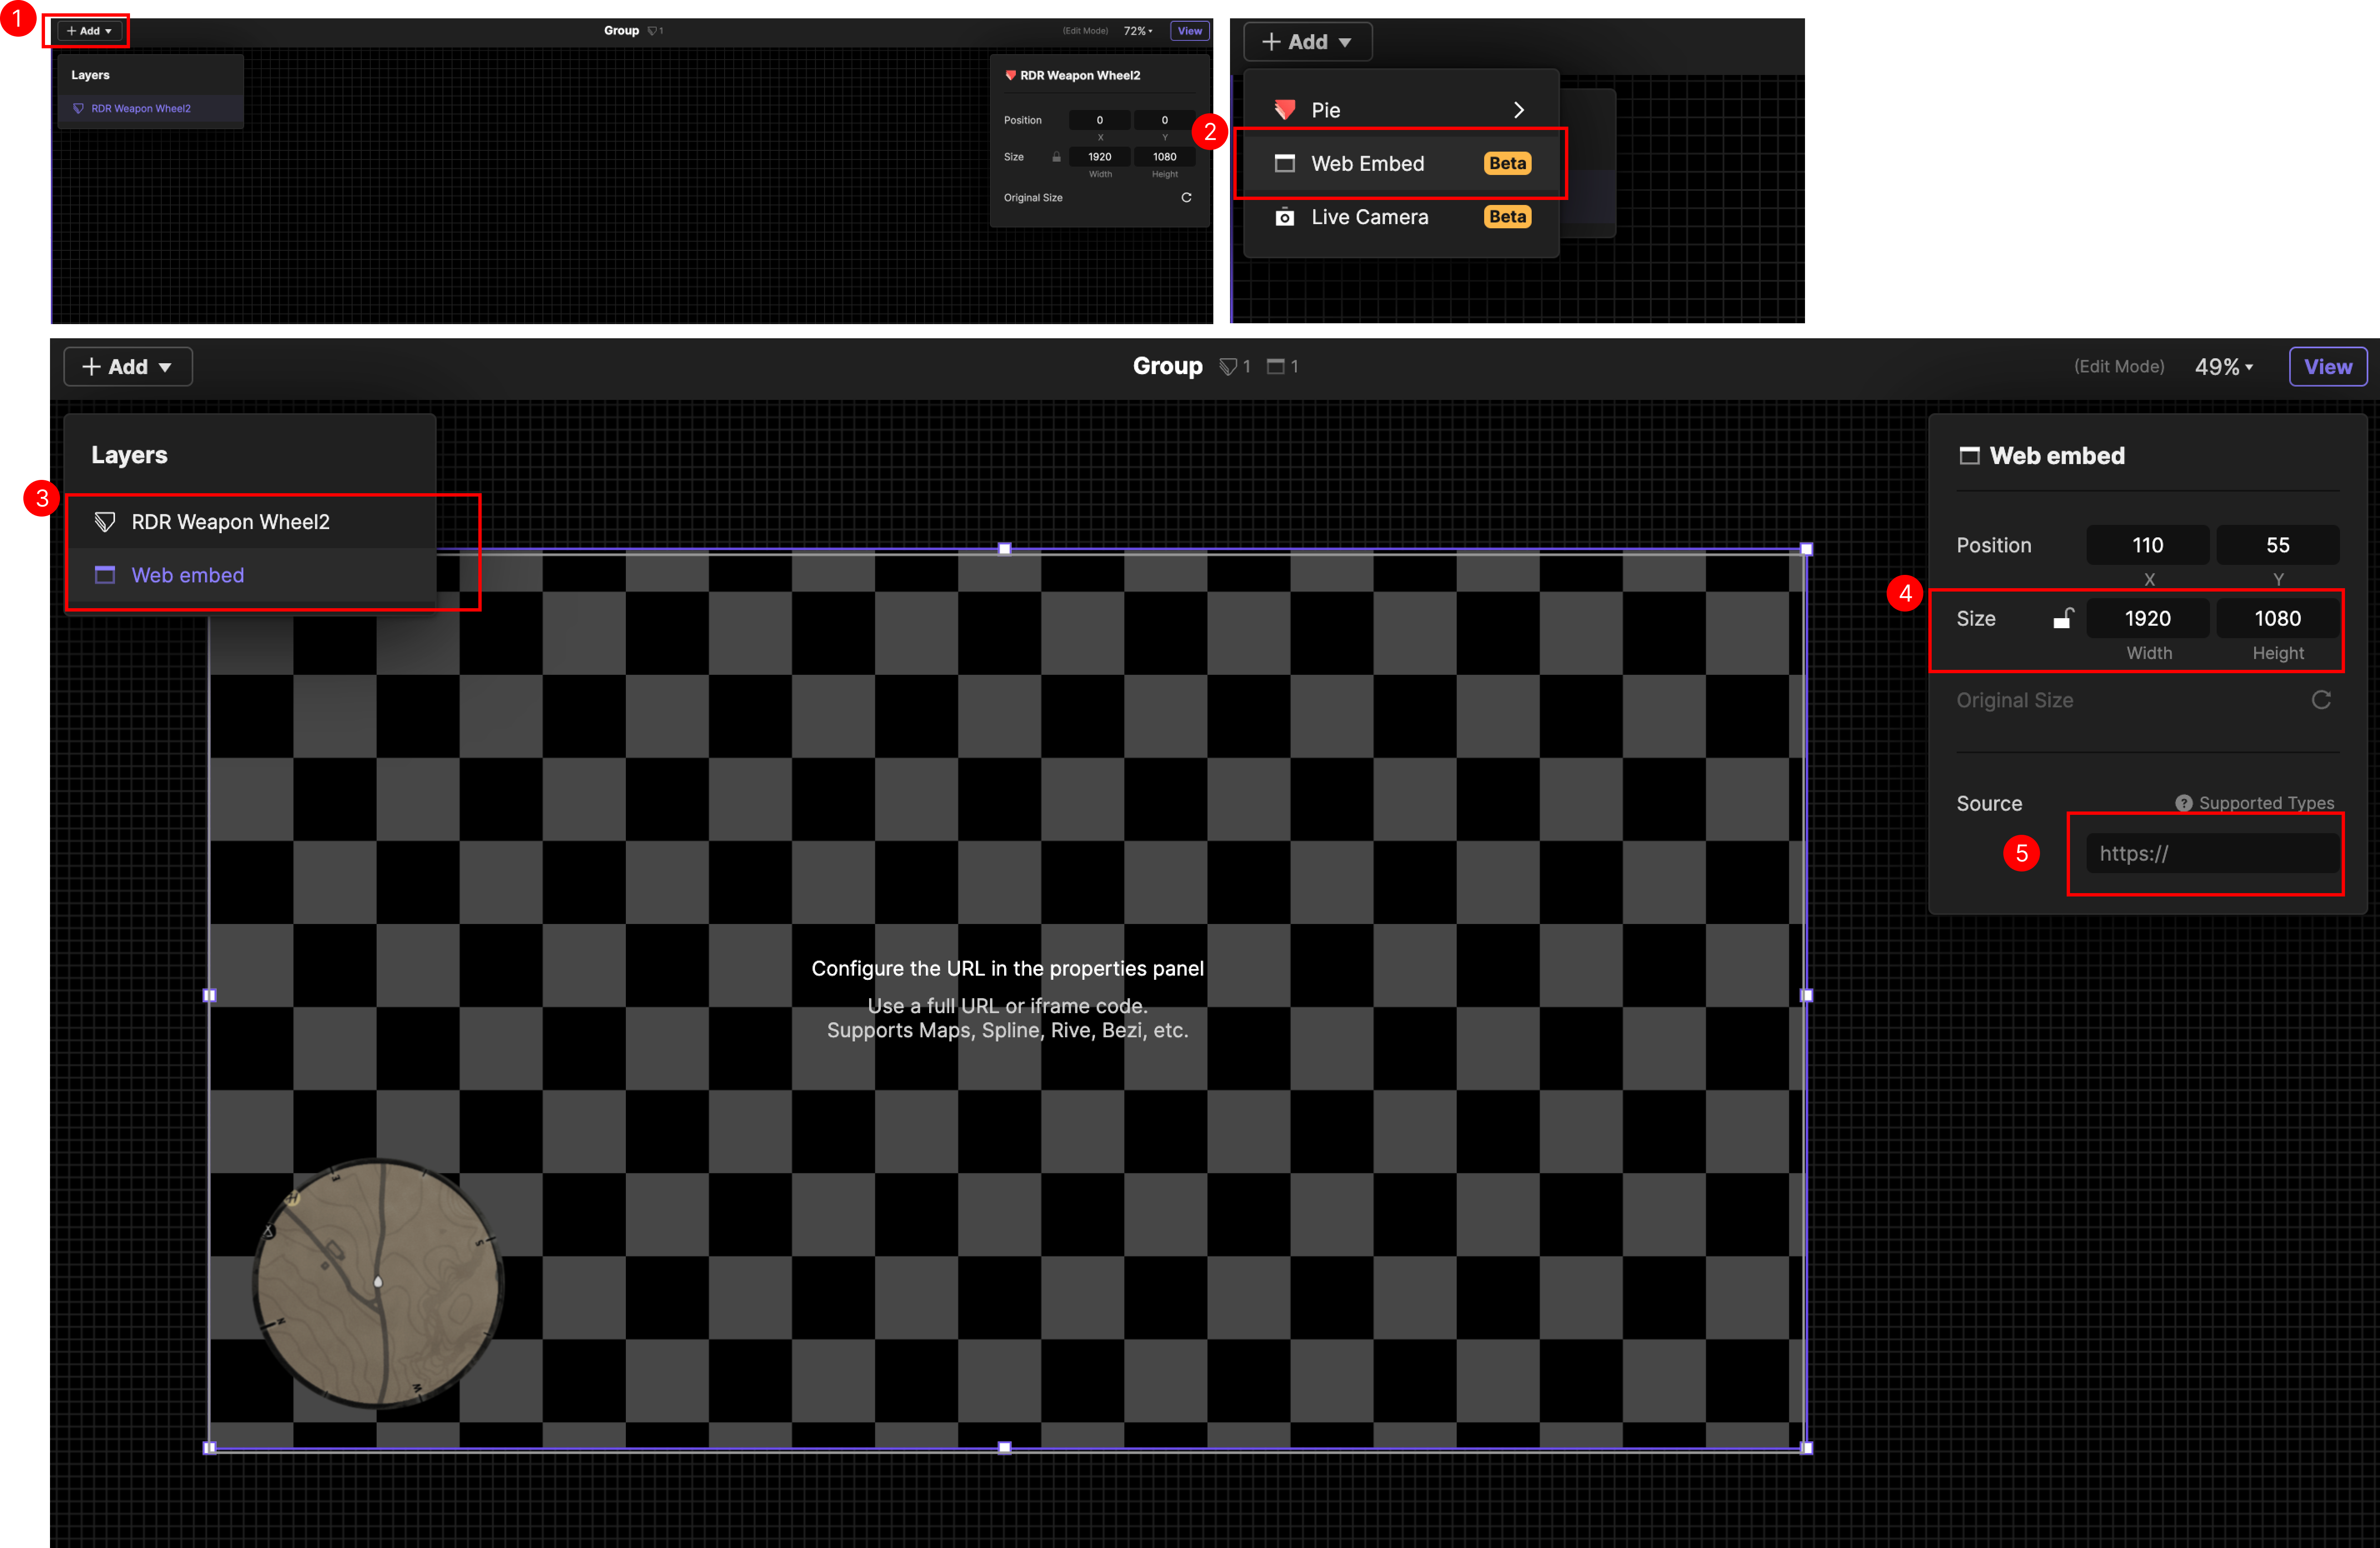Viewport: 2380px width, 1548px height.
Task: Click the Beta badge beside Web Embed
Action: [x=1507, y=164]
